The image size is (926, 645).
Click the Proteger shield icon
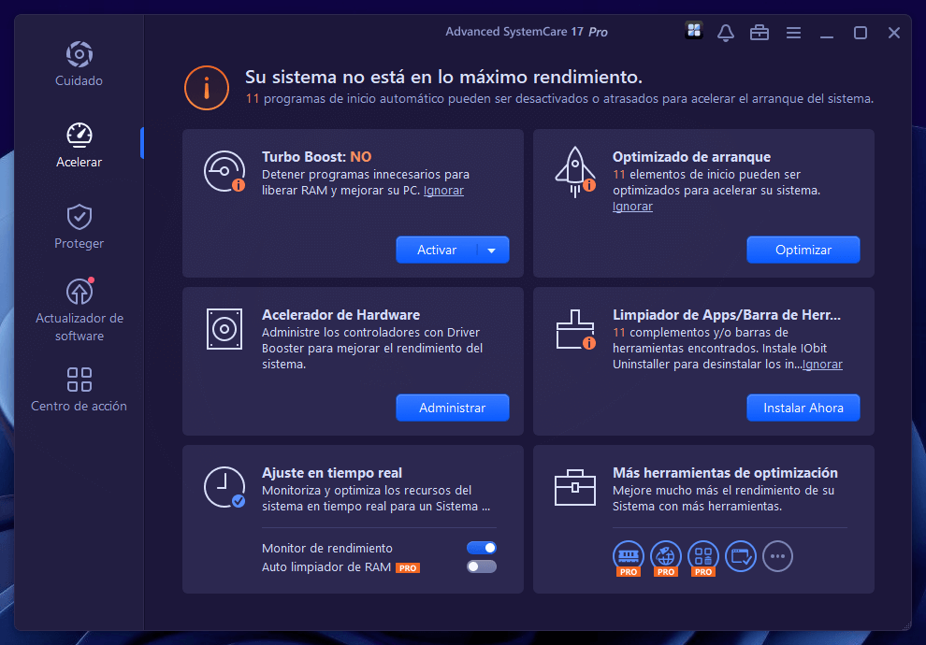[80, 217]
